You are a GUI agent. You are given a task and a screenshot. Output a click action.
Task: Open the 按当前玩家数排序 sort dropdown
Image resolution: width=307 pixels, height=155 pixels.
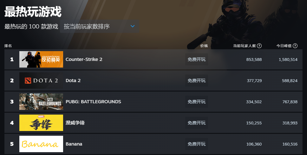100,26
